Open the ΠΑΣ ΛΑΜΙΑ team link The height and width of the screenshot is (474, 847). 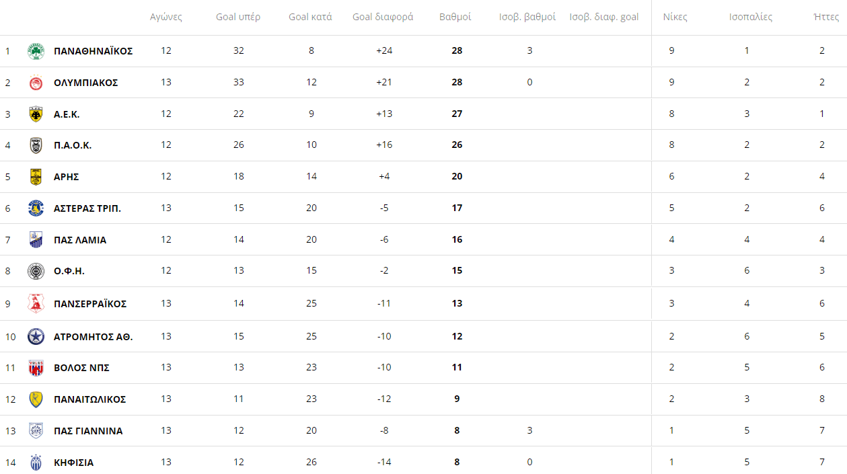(79, 240)
